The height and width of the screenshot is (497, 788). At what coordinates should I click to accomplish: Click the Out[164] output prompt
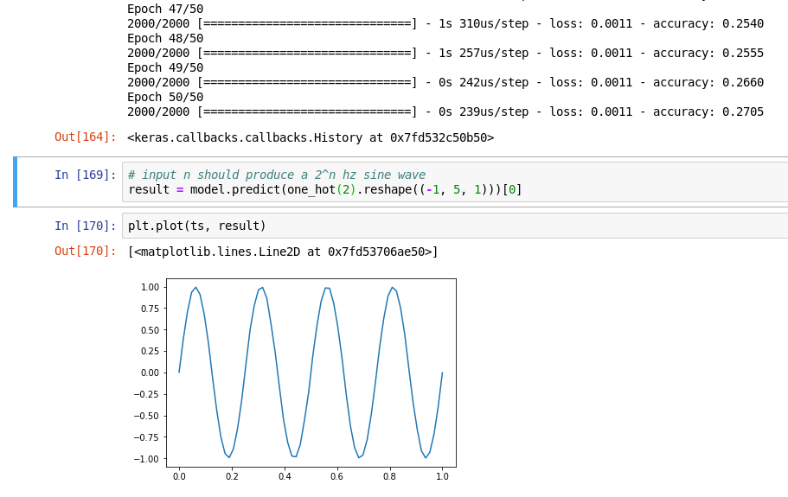pos(85,137)
